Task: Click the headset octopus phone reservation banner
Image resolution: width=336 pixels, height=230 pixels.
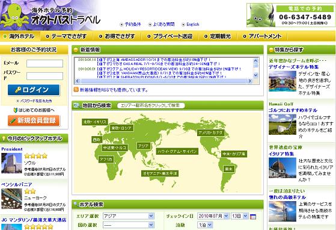Action: click(x=291, y=15)
